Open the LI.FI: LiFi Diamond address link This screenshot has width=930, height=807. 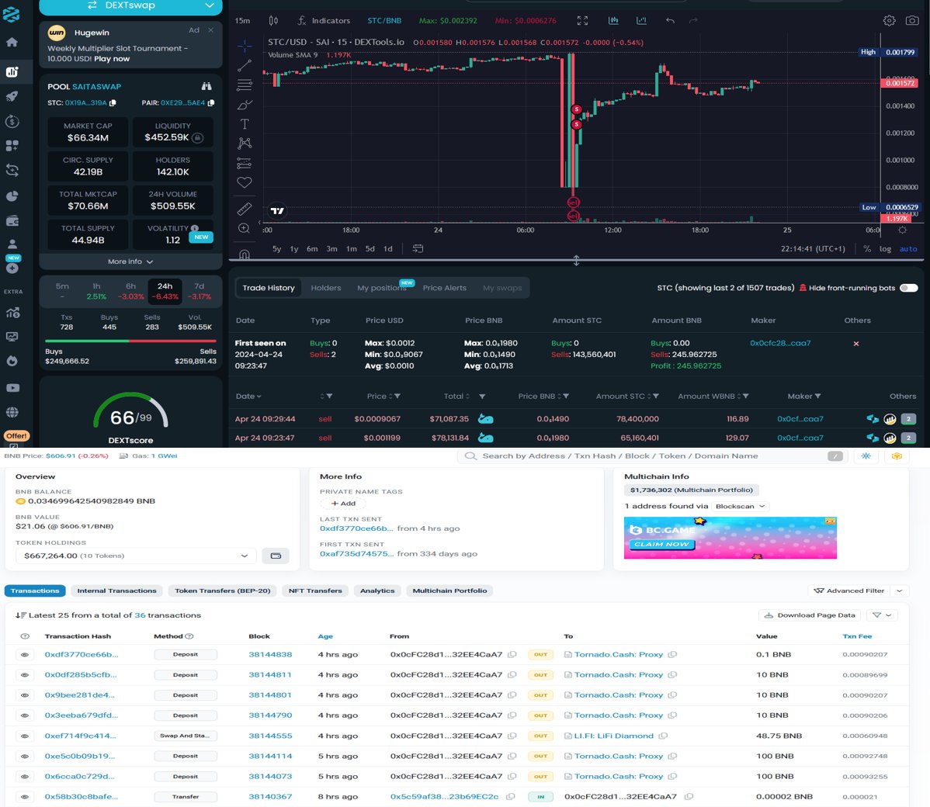(x=613, y=736)
